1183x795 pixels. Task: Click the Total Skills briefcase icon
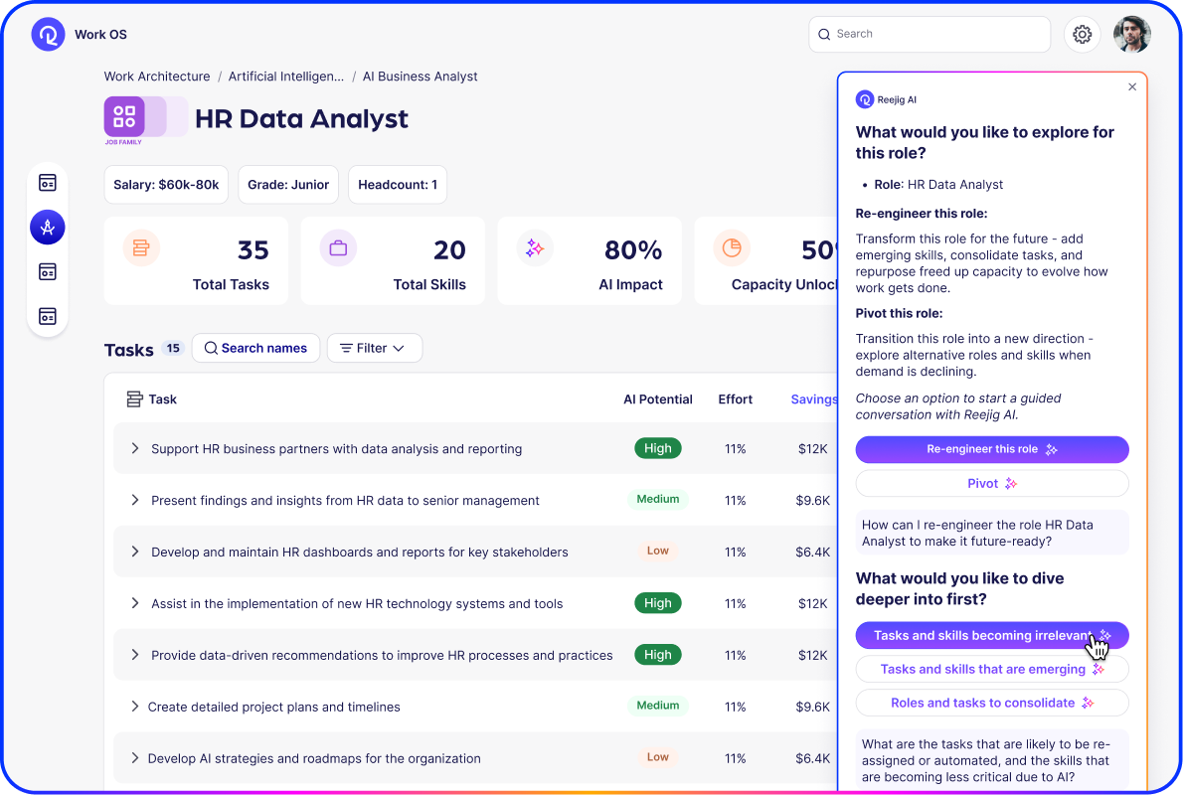coord(338,248)
